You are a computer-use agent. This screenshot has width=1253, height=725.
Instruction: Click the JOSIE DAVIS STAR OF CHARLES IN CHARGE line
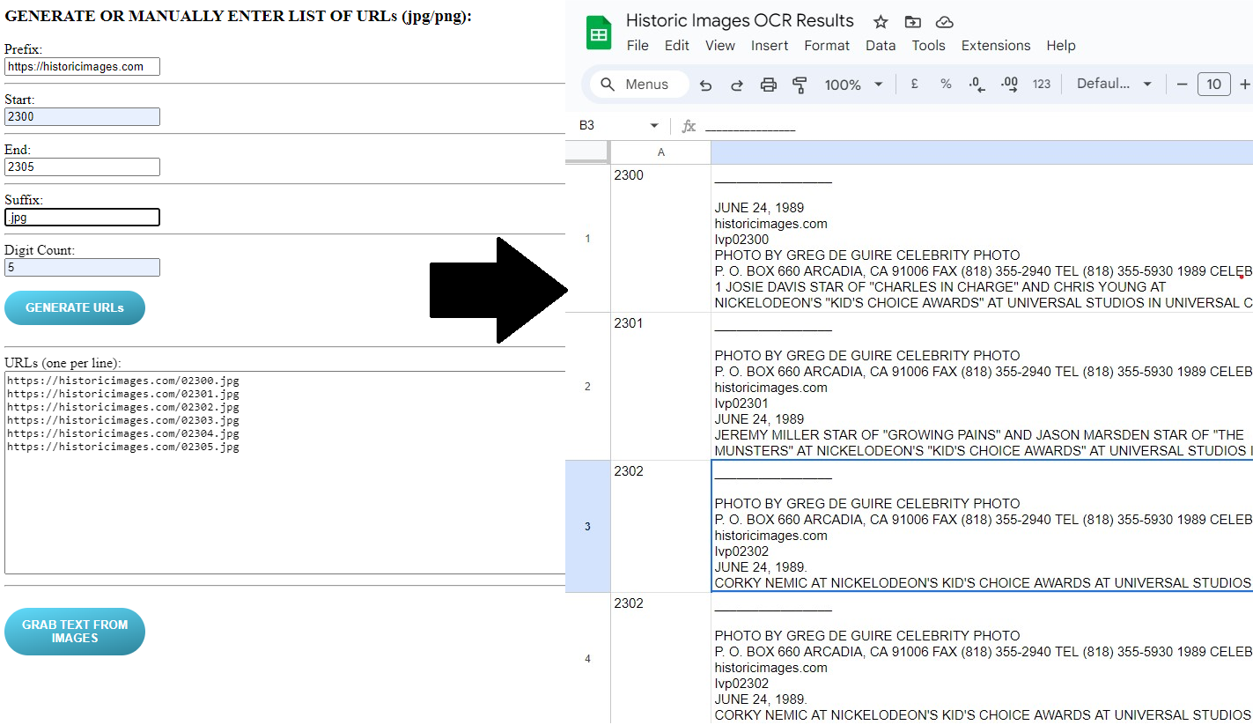click(940, 287)
